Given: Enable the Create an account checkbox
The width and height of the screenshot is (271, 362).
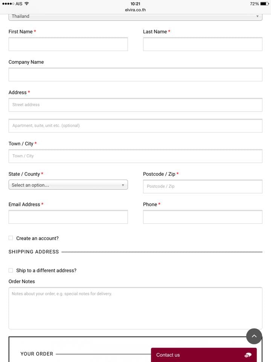Looking at the screenshot, I should tap(11, 238).
